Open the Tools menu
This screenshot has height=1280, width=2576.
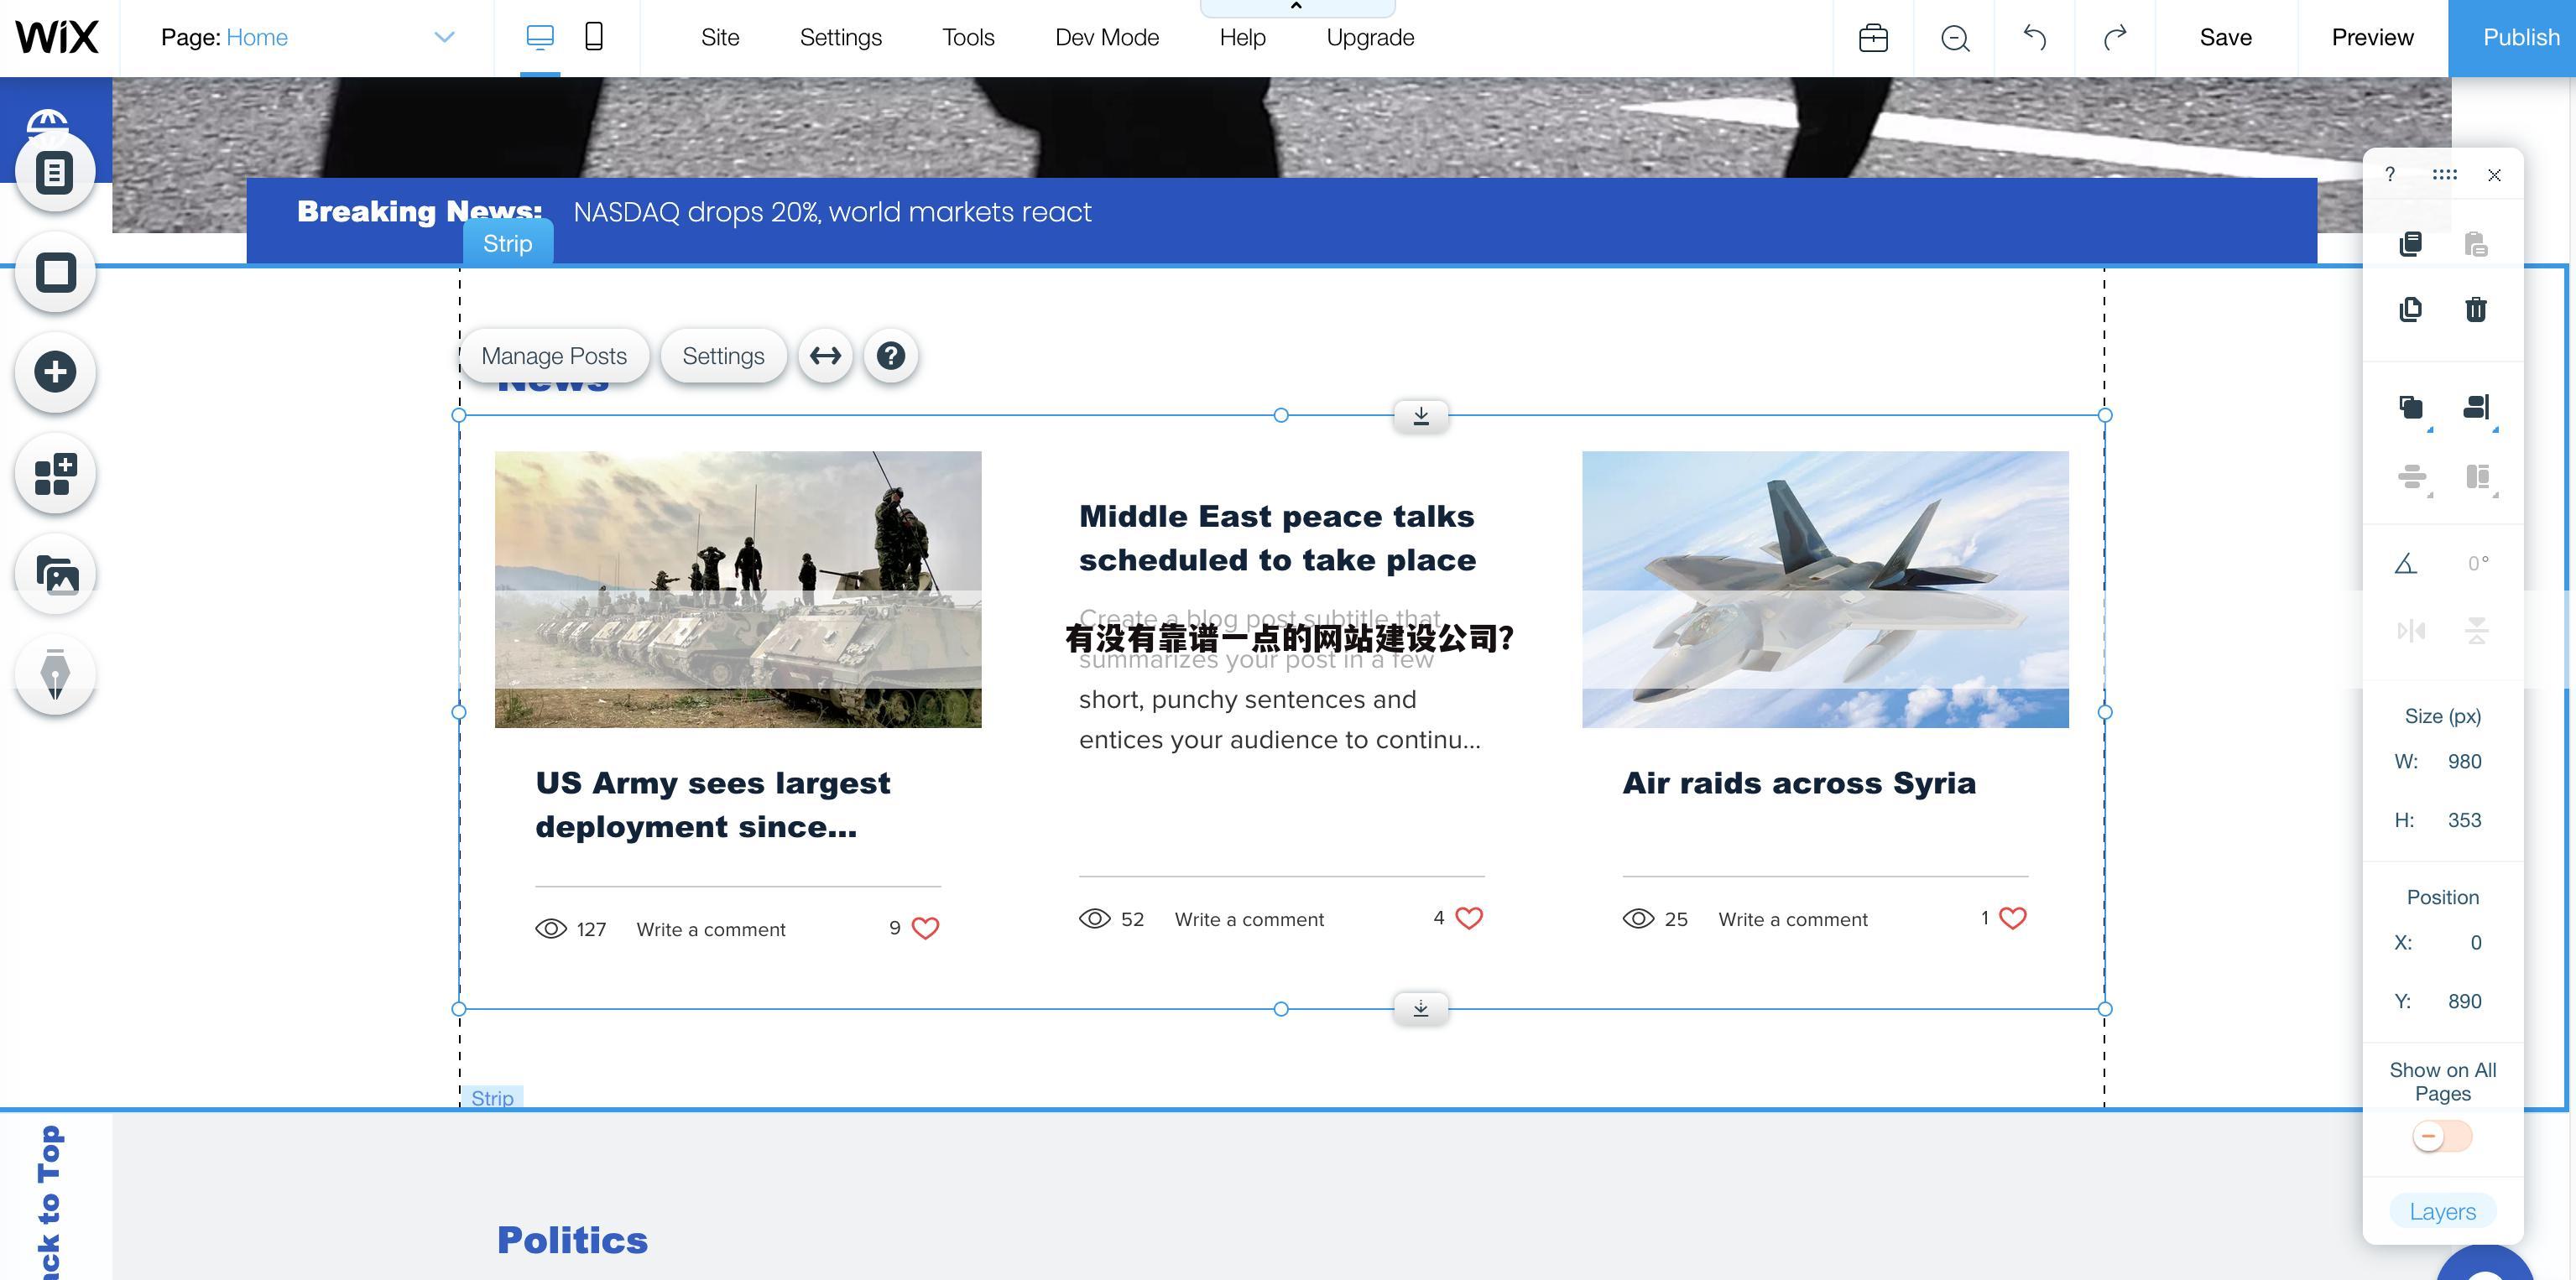[x=968, y=38]
